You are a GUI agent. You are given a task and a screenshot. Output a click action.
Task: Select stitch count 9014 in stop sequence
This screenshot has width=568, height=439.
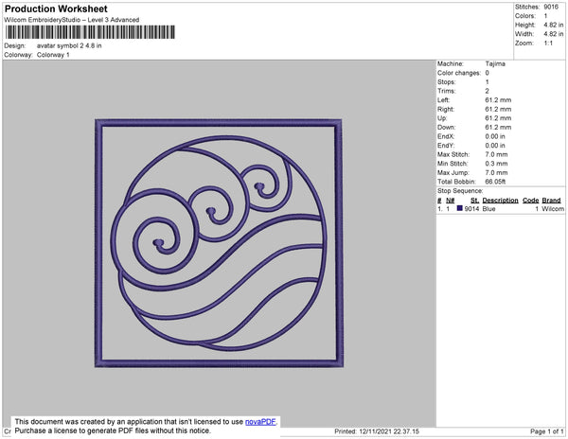point(471,209)
